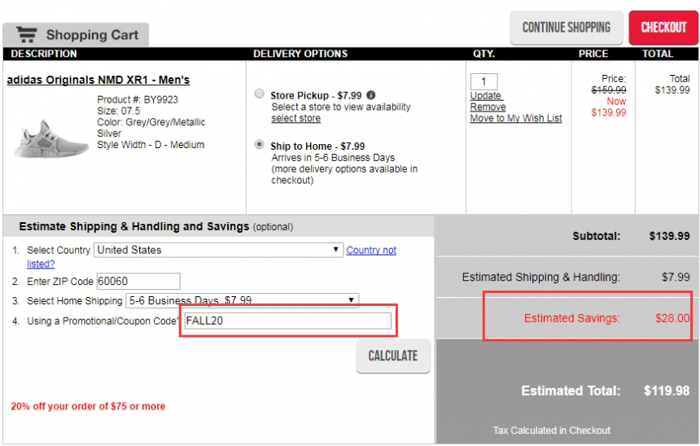Screen dimensions: 700x446
Task: Click the Promotional/Coupon Code field
Action: (x=288, y=321)
